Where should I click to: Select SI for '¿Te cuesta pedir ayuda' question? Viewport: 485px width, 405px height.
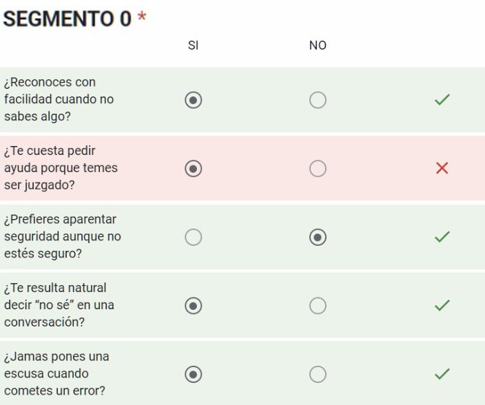[194, 168]
